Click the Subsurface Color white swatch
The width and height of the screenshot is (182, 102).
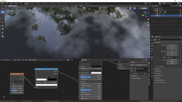click(96, 73)
